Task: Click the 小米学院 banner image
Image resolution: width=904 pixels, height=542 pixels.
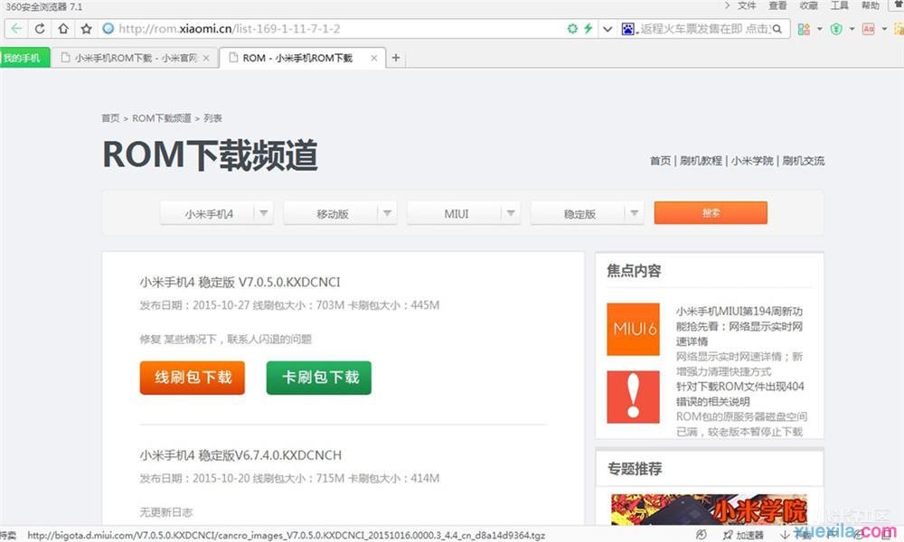Action: (709, 509)
